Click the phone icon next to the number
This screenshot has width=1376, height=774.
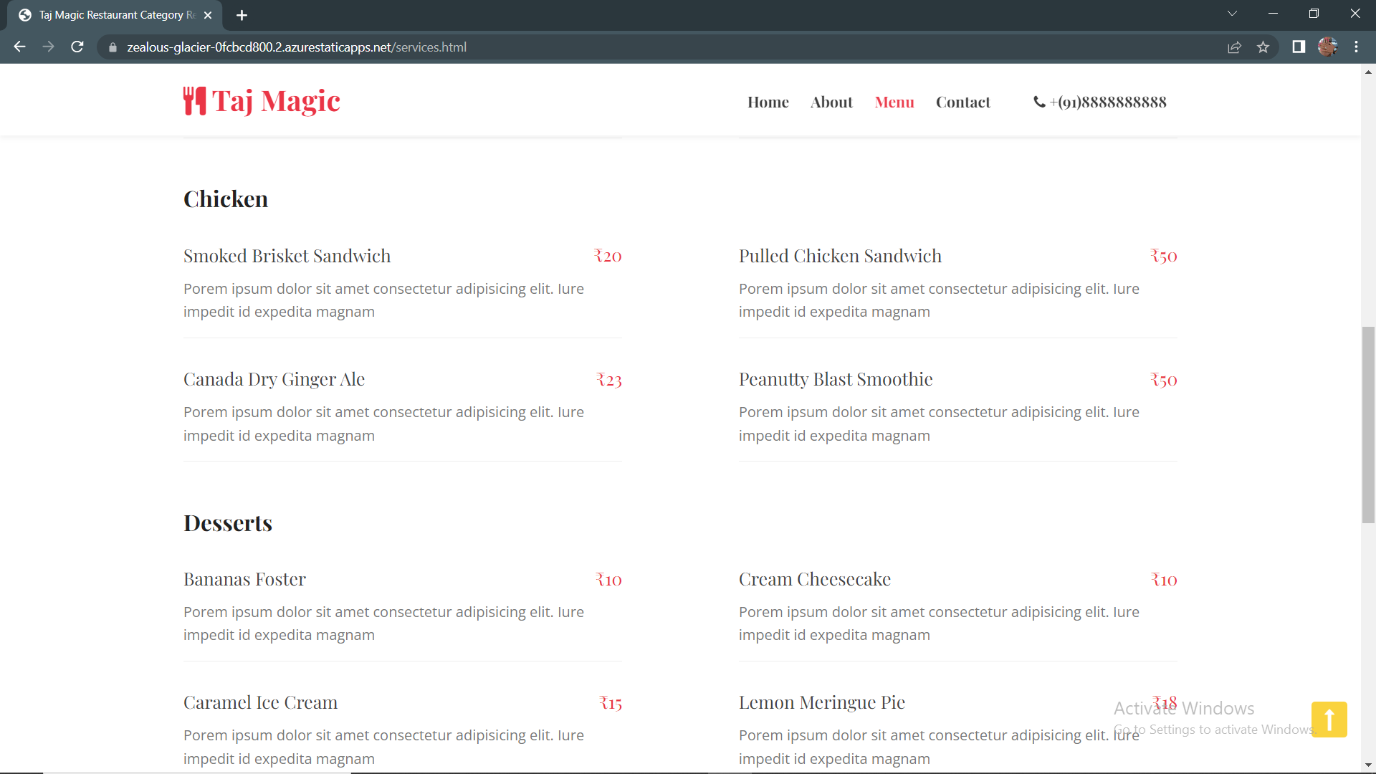[x=1039, y=102]
